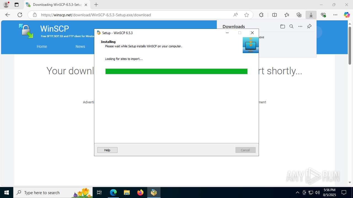
Task: Open Microsoft Edge from taskbar
Action: point(113,193)
